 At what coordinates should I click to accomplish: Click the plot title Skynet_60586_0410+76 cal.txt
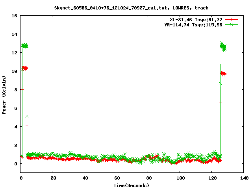click(131, 8)
